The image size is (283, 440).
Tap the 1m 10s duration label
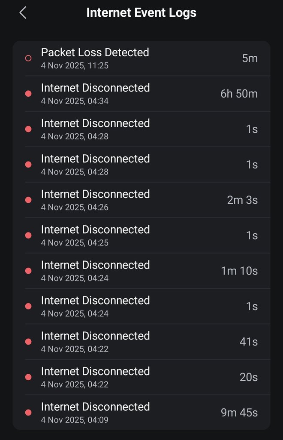[x=239, y=271]
